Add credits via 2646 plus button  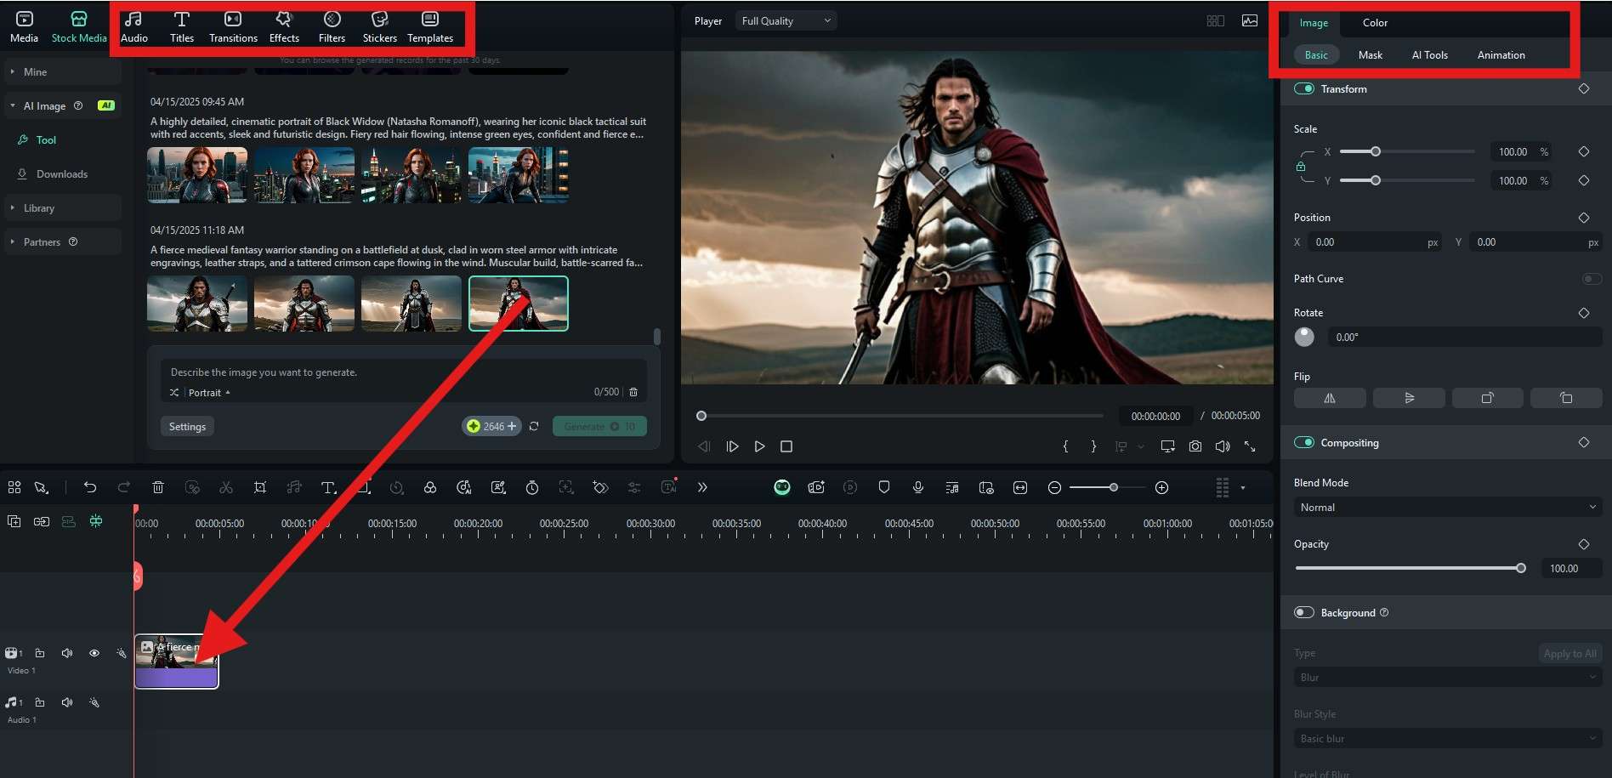(x=491, y=426)
